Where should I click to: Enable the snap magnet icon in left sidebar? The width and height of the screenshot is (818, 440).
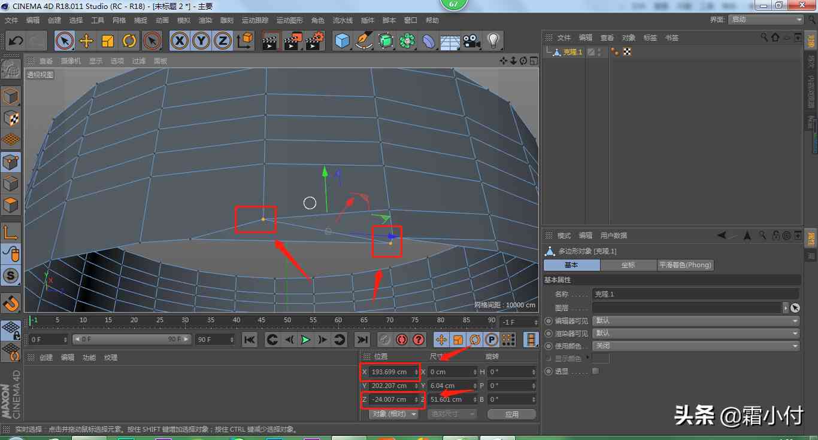tap(11, 303)
